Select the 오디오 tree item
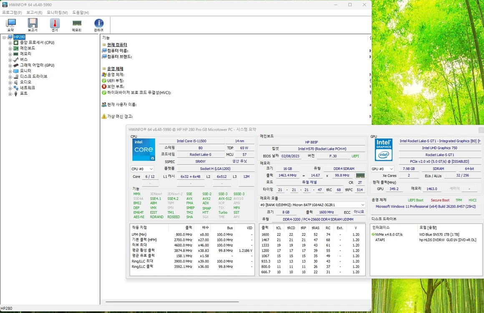The height and width of the screenshot is (313, 484). pos(25,82)
